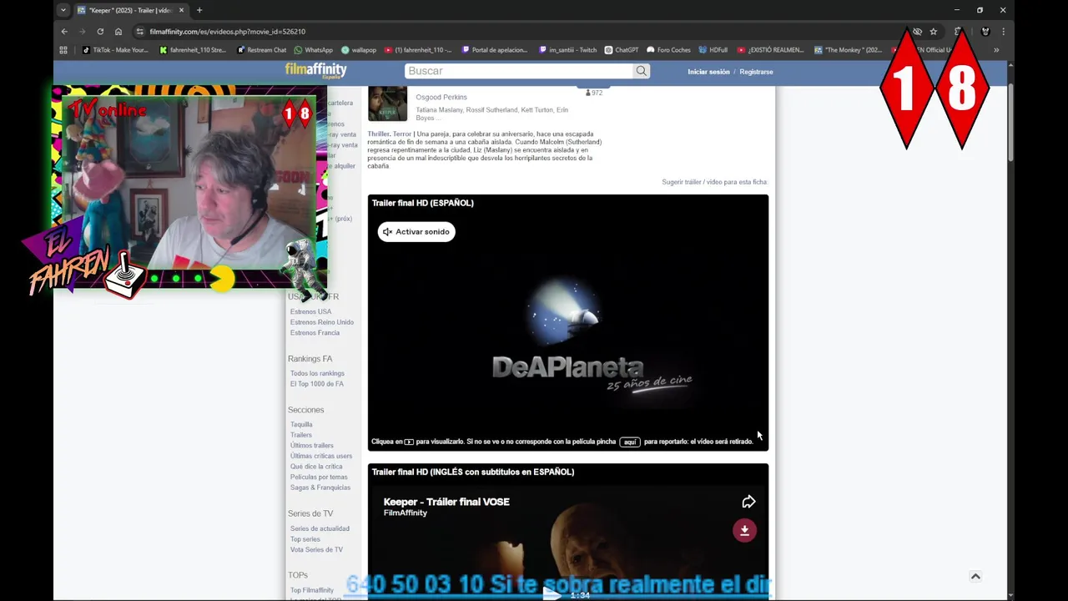Open the ¿EXISTIÓ REALMEN... YouTube bookmark
This screenshot has width=1068, height=601.
[x=770, y=50]
